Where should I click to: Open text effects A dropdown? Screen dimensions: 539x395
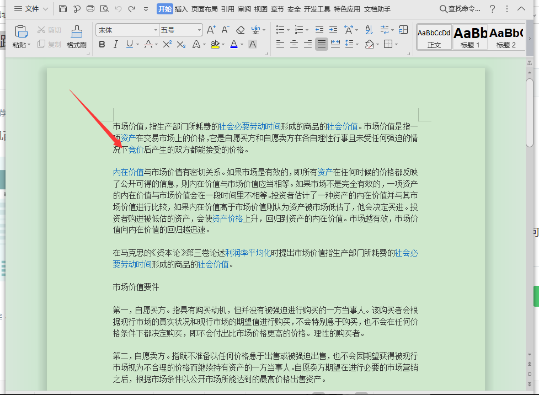coord(204,44)
